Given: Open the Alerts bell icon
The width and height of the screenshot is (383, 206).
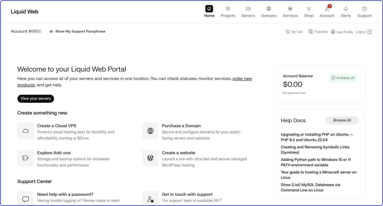Looking at the screenshot, I should tap(346, 9).
